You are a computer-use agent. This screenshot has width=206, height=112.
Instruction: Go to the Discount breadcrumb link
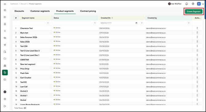pyautogui.click(x=23, y=4)
